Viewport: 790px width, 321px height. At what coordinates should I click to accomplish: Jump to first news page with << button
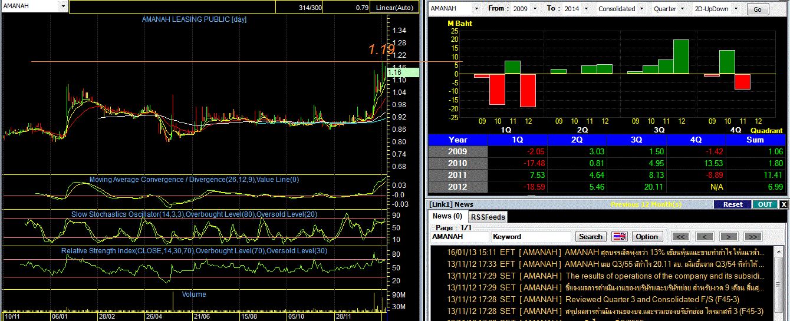coord(680,236)
